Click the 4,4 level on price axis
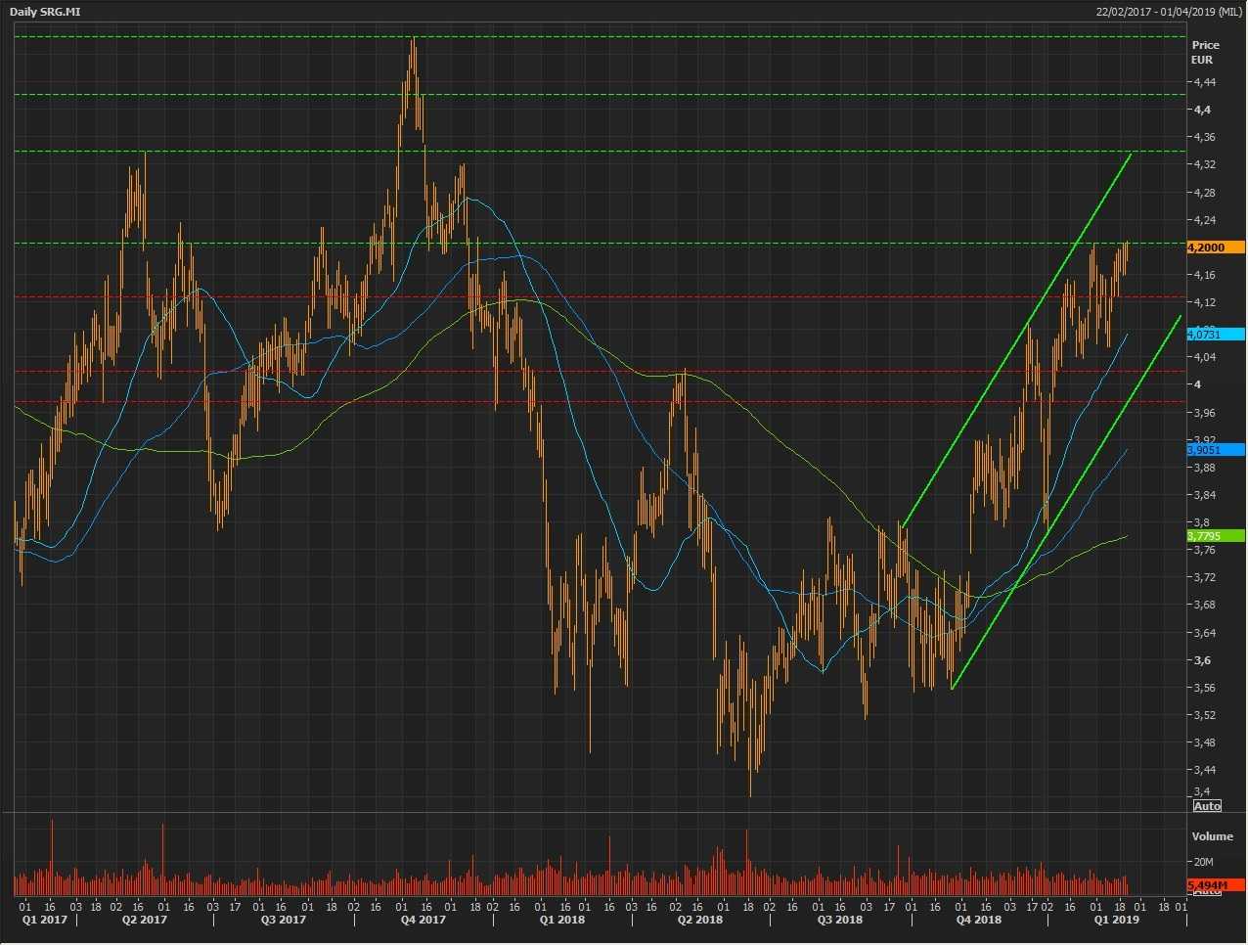Viewport: 1248px width, 945px height. click(1201, 110)
